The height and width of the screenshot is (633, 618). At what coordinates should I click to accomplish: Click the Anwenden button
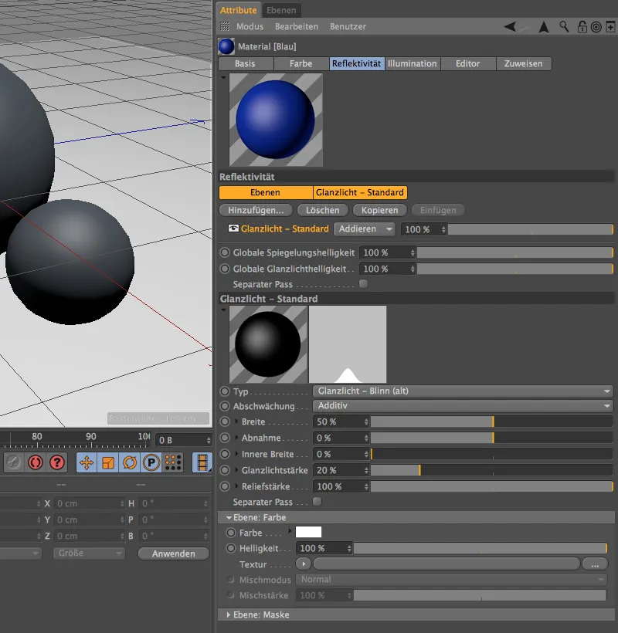pos(173,553)
